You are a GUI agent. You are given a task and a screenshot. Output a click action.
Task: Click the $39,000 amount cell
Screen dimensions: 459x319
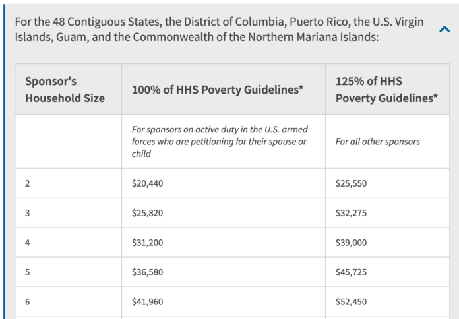pos(352,243)
